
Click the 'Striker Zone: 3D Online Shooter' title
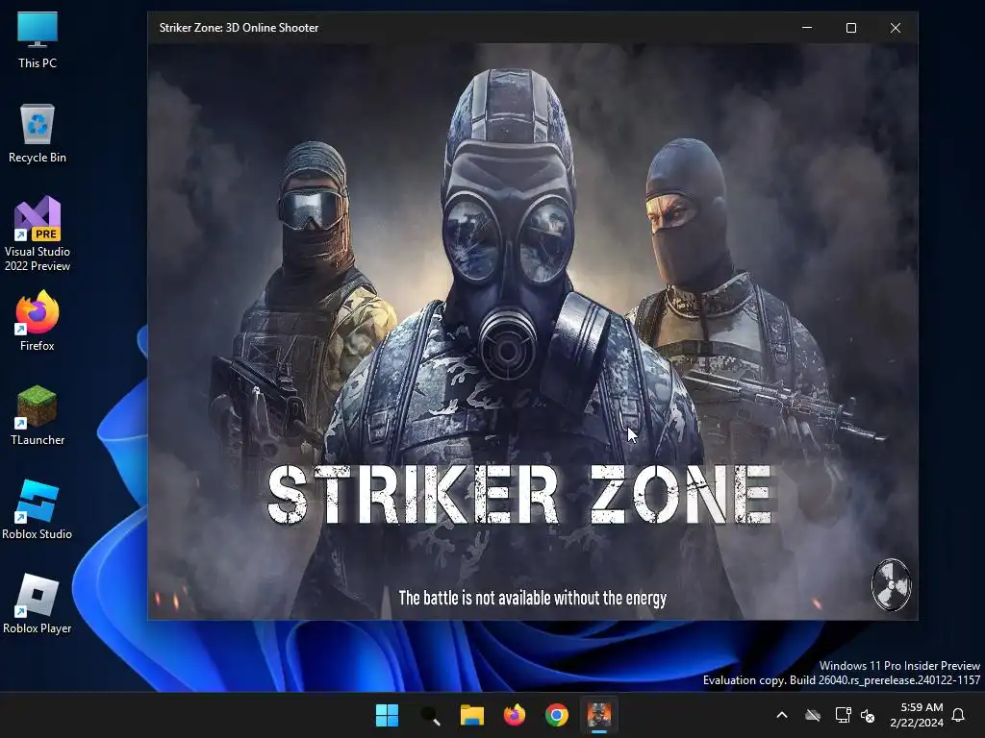coord(239,28)
